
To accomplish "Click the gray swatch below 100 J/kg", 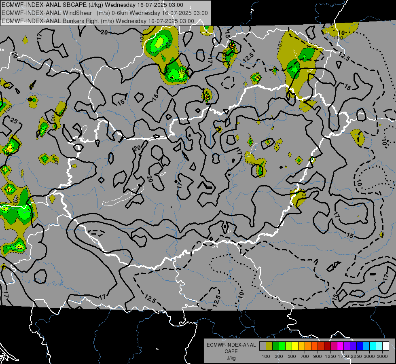I will point(263,346).
